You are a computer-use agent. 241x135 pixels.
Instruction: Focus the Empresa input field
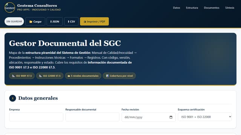pyautogui.click(x=36, y=117)
